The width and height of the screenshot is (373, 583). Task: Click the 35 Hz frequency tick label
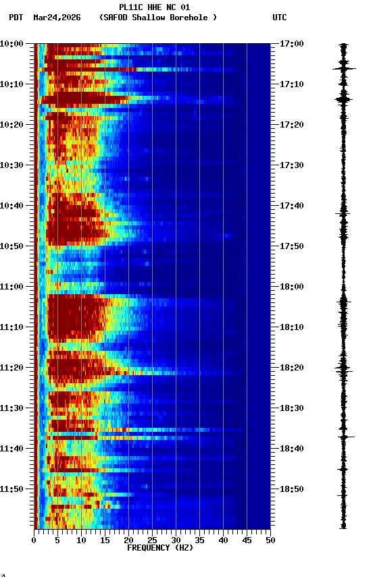pyautogui.click(x=199, y=541)
